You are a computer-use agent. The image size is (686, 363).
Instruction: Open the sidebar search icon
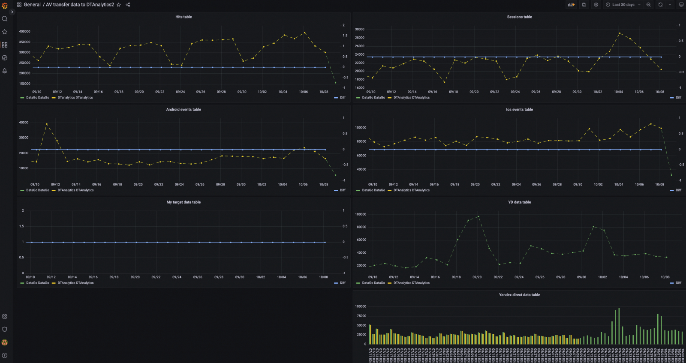pos(5,19)
